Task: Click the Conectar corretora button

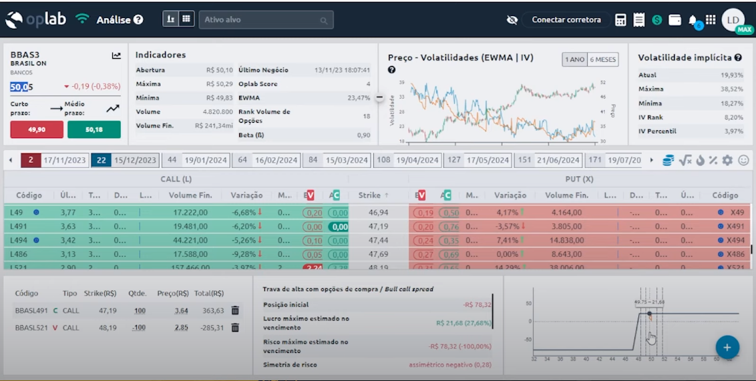Action: (566, 20)
